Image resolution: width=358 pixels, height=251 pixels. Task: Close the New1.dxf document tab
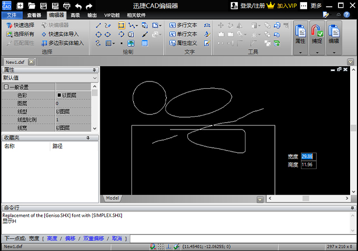(31, 62)
